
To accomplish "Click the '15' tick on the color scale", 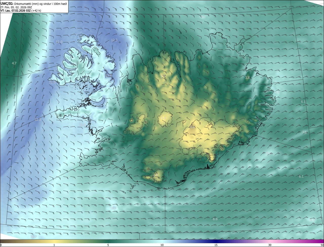I will (216, 245).
